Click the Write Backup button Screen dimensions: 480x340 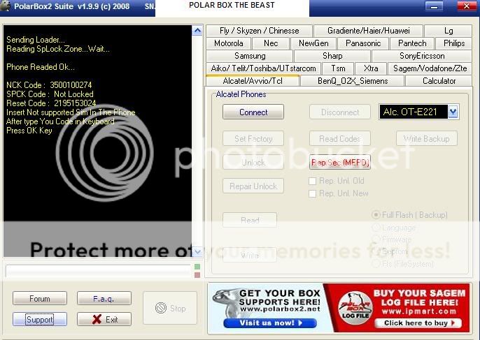427,139
